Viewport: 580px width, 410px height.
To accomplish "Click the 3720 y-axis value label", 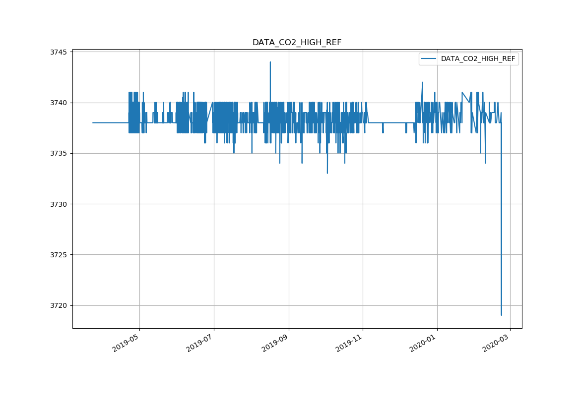I will (60, 305).
